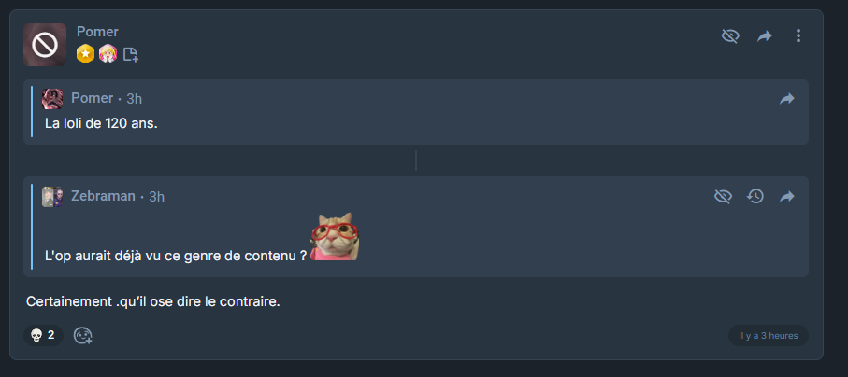The height and width of the screenshot is (377, 848).
Task: Jump to Zebraman's message via share arrow
Action: pos(787,197)
